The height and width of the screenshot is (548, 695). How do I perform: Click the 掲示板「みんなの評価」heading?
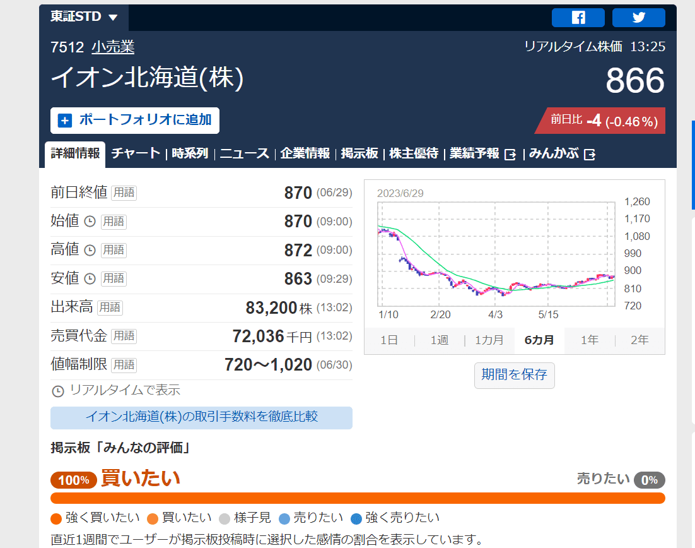(120, 448)
